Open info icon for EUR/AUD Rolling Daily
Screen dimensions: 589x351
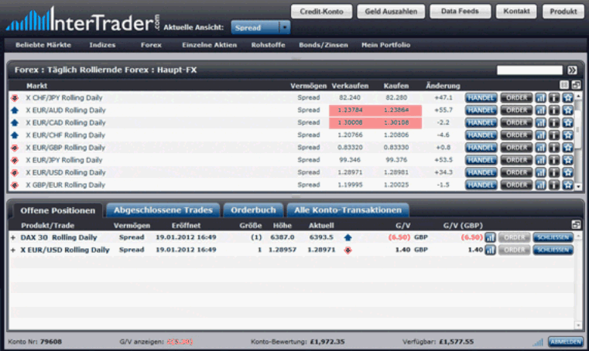point(554,111)
